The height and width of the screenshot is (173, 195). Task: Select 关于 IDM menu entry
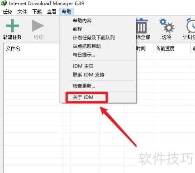pyautogui.click(x=98, y=97)
